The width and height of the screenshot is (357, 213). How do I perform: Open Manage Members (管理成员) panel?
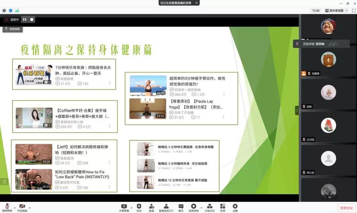tap(166, 207)
